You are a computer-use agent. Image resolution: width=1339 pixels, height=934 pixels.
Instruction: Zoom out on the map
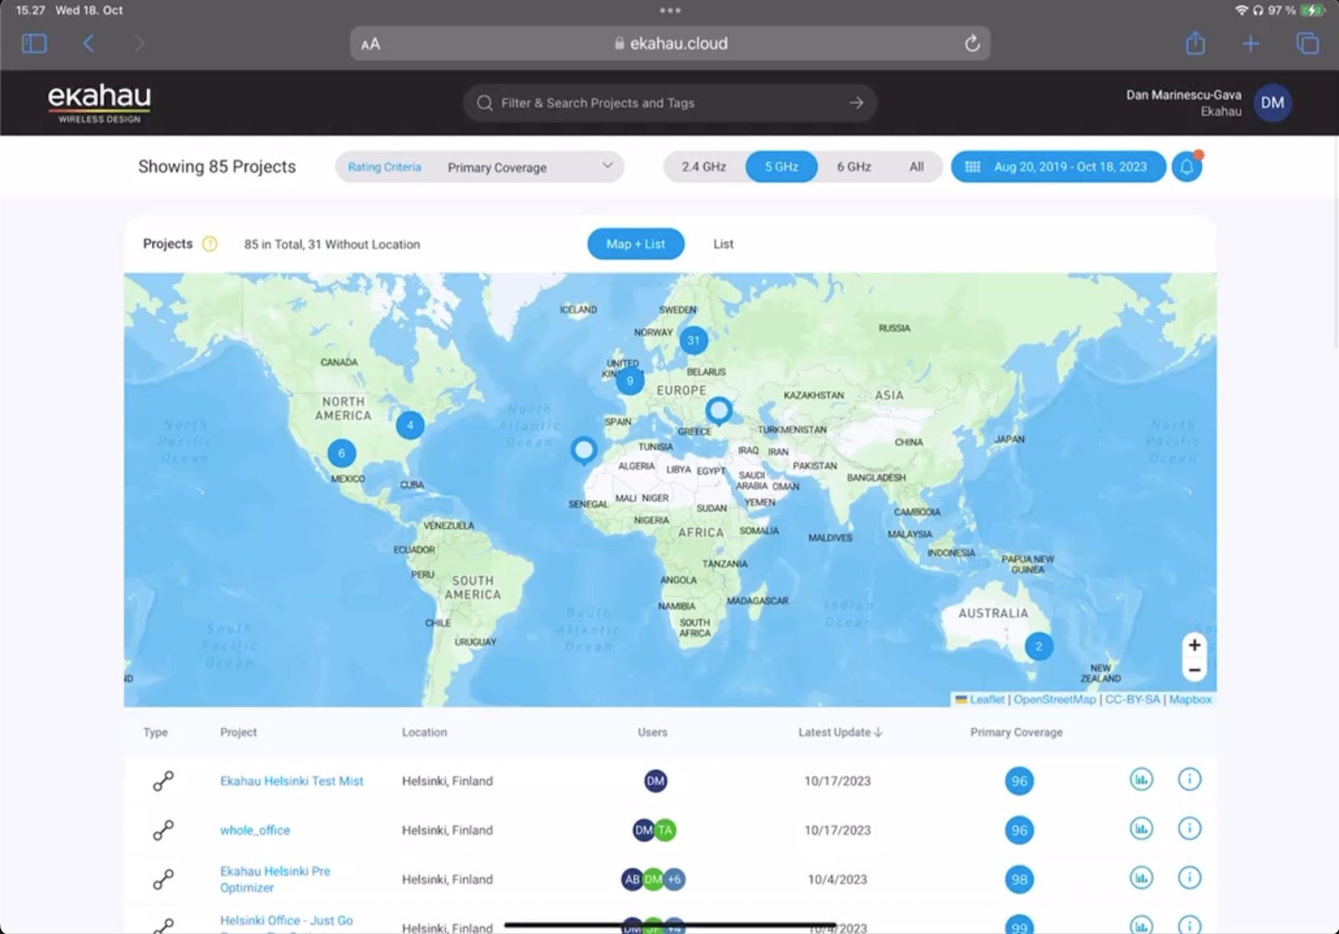coord(1194,670)
